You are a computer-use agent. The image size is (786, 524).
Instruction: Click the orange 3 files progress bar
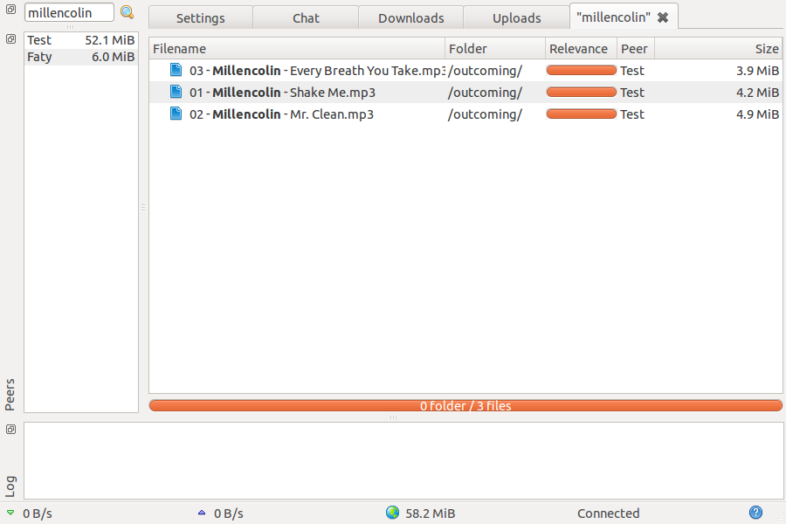tap(465, 405)
